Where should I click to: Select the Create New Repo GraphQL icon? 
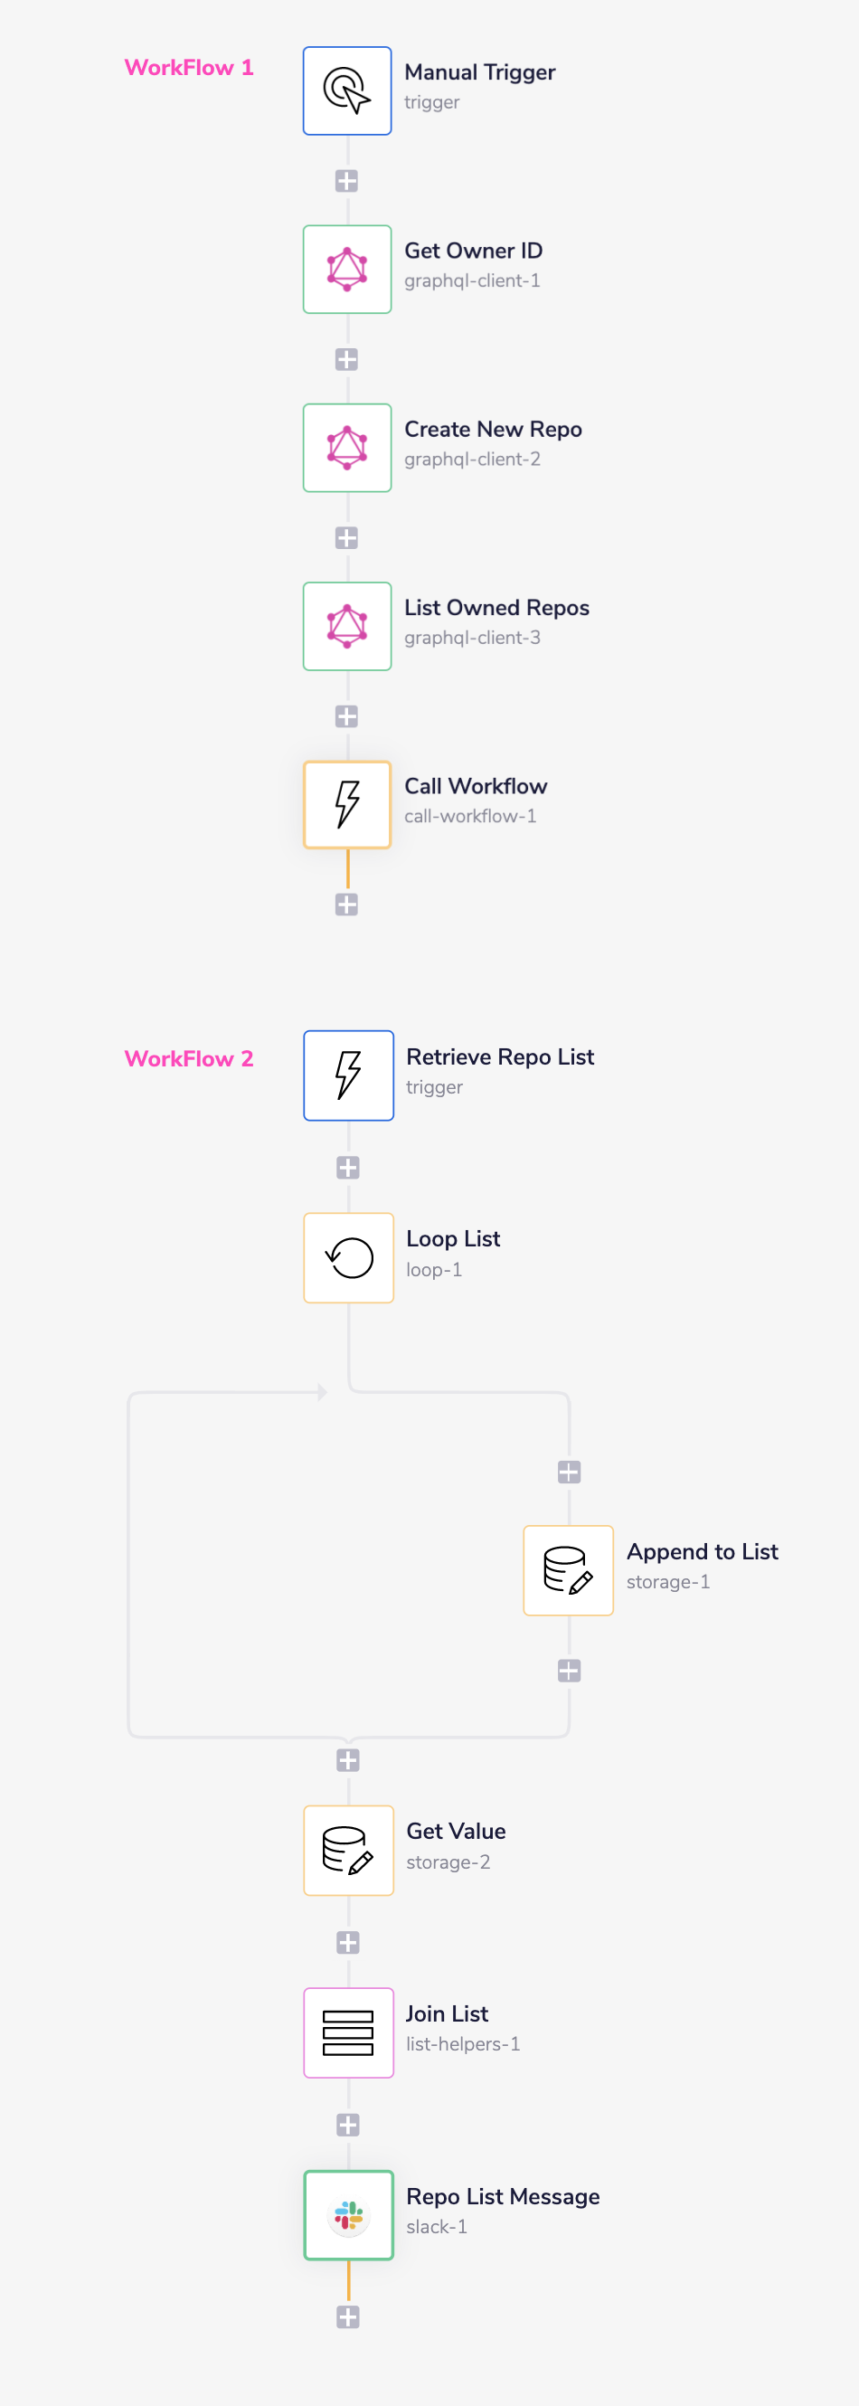click(346, 448)
